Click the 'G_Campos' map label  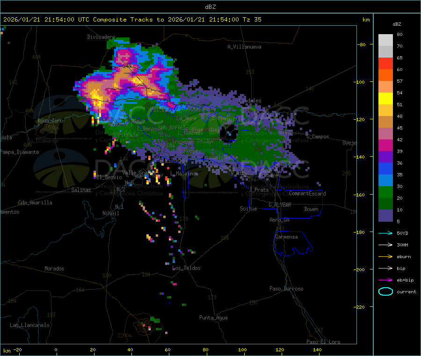(318, 137)
